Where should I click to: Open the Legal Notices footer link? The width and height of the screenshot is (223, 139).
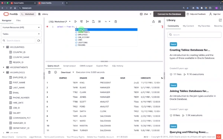click(x=35, y=137)
